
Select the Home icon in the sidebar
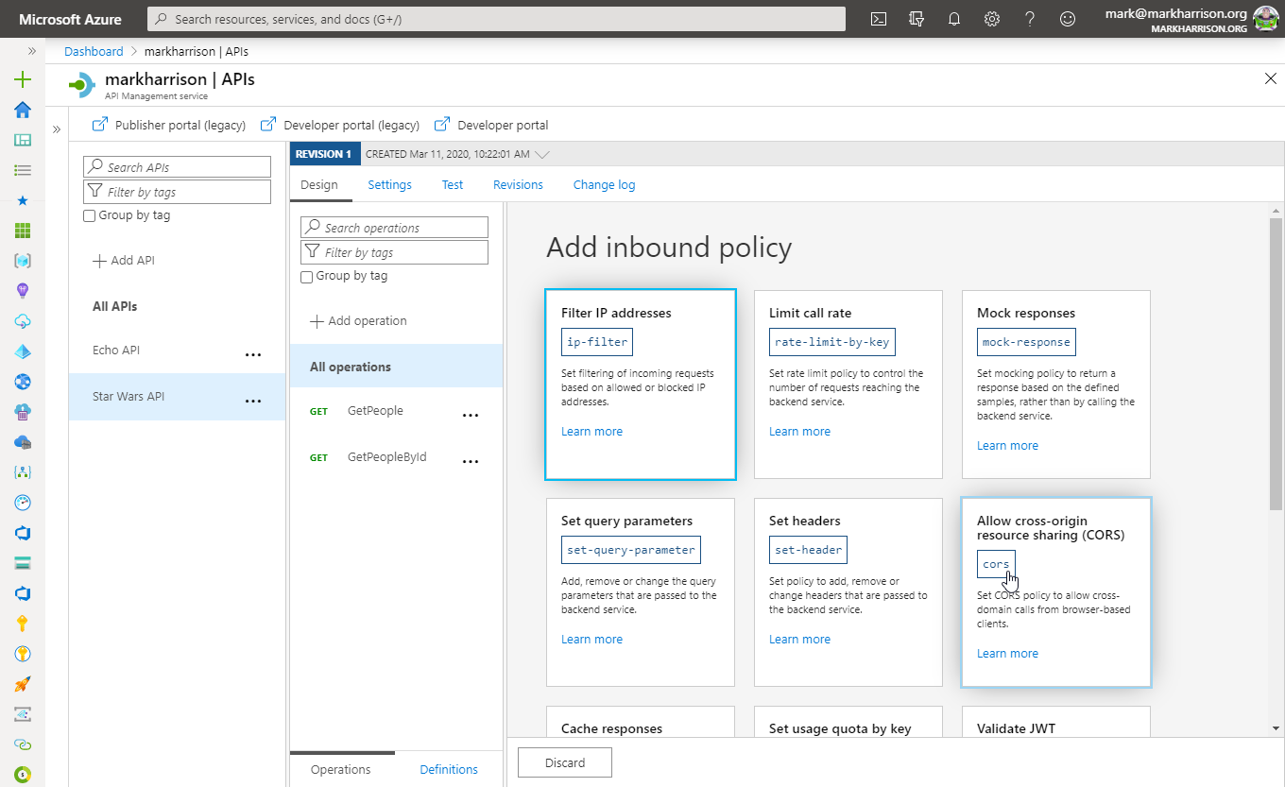click(23, 110)
